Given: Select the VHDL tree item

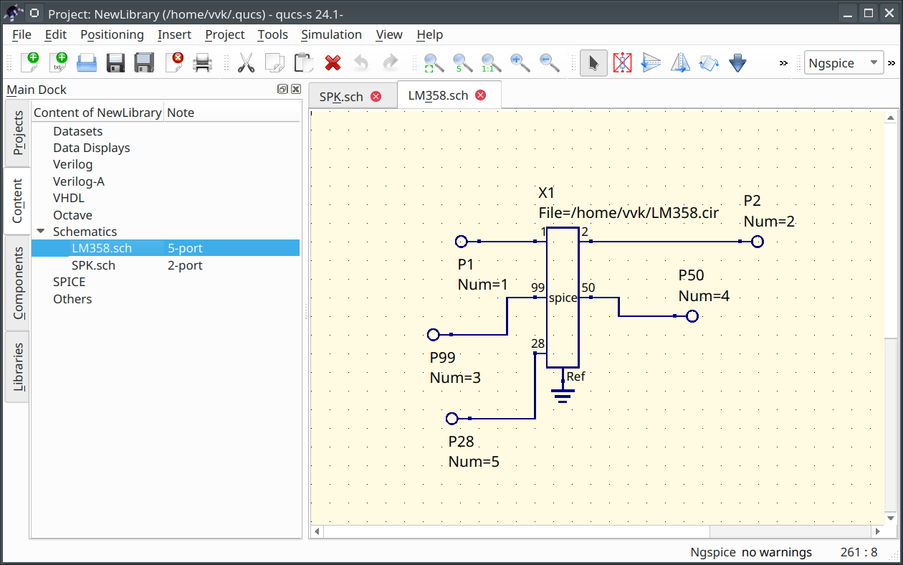Looking at the screenshot, I should 69,198.
